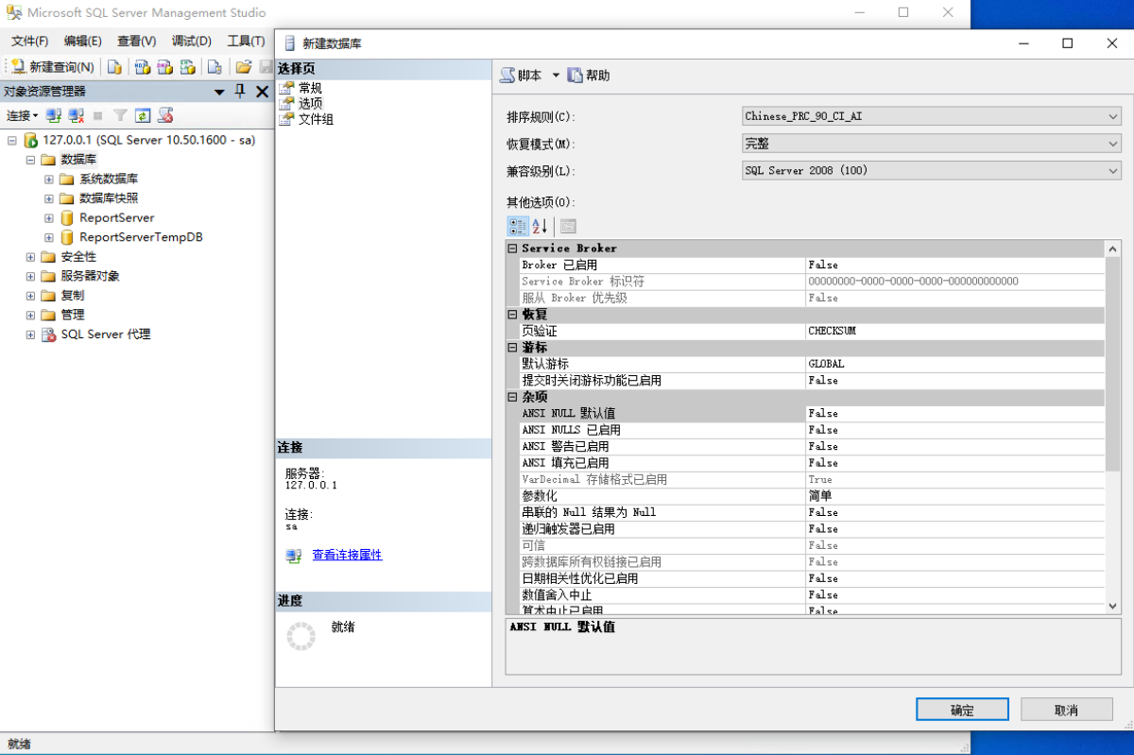The height and width of the screenshot is (755, 1134).
Task: Click Disconnect icon with red X
Action: [x=77, y=115]
